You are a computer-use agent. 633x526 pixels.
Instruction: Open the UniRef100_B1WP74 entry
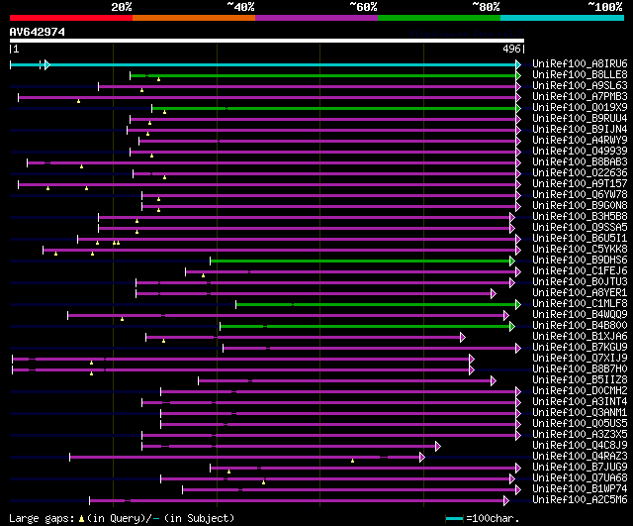pos(580,489)
